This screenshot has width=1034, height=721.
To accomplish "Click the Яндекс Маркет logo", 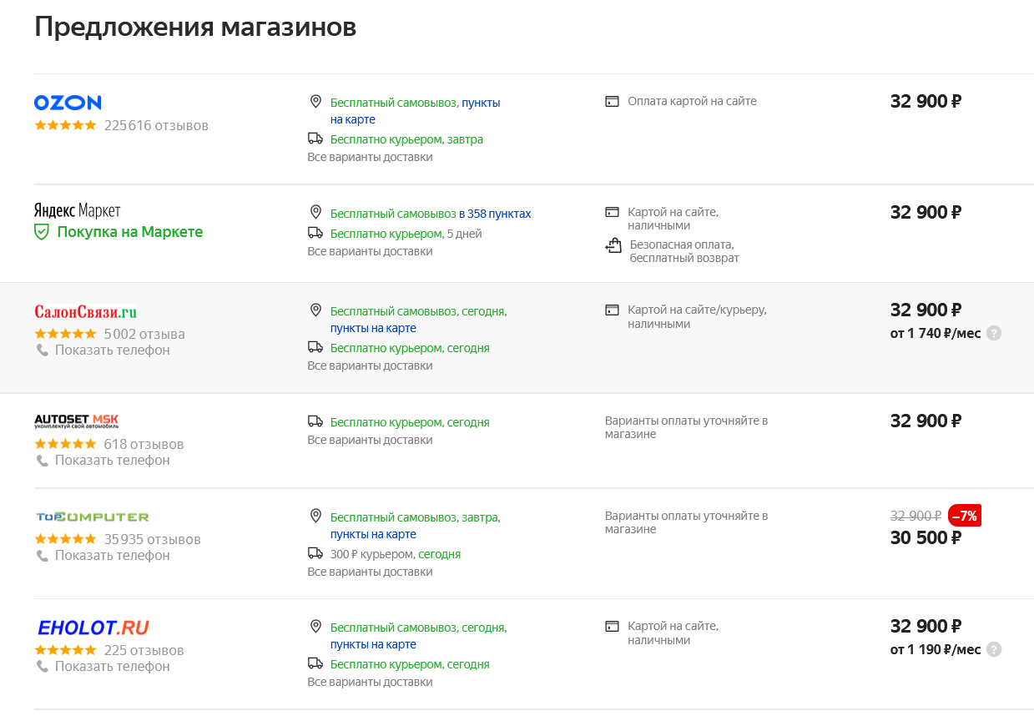I will coord(77,210).
